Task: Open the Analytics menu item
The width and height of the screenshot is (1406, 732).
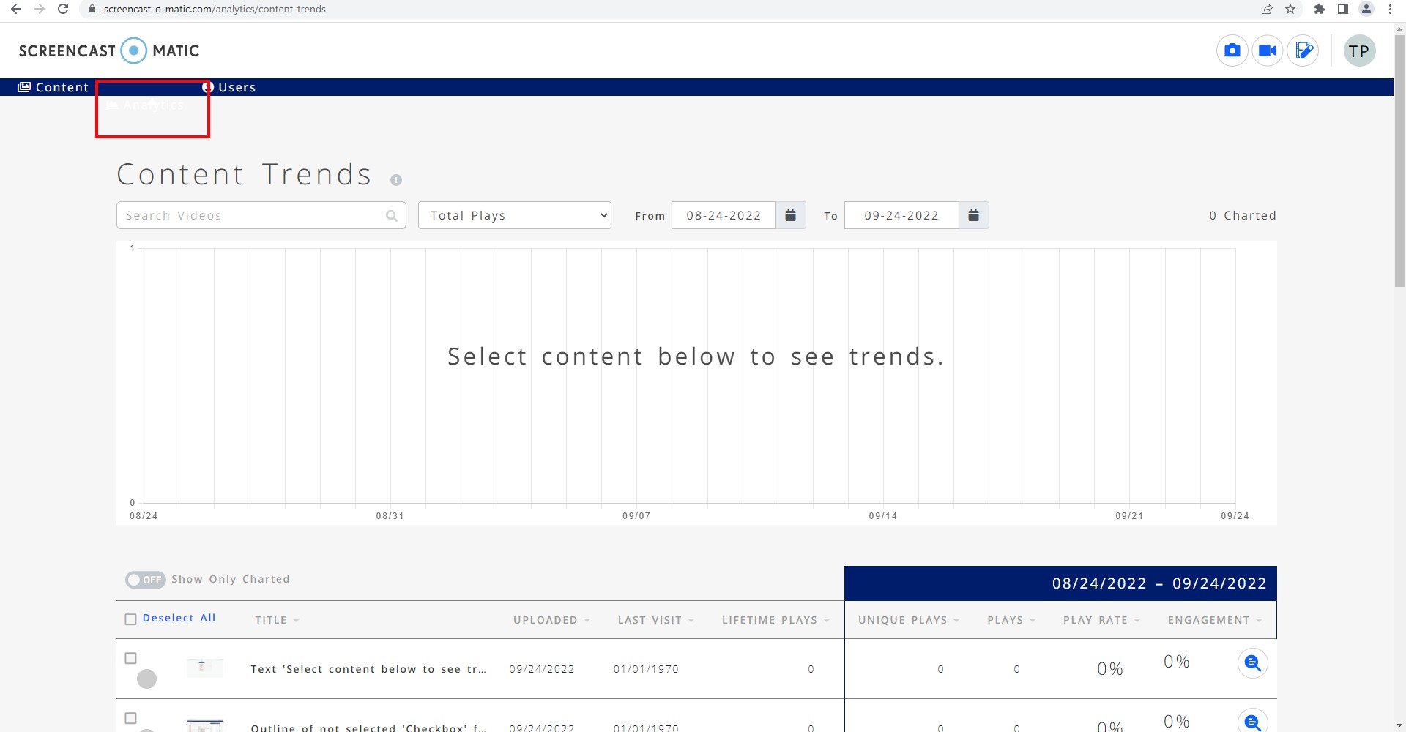Action: (152, 105)
